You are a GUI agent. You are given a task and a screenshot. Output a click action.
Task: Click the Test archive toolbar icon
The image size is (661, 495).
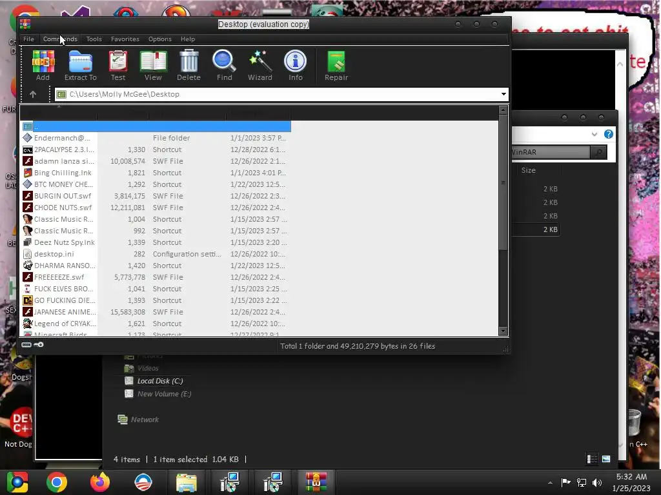(118, 65)
